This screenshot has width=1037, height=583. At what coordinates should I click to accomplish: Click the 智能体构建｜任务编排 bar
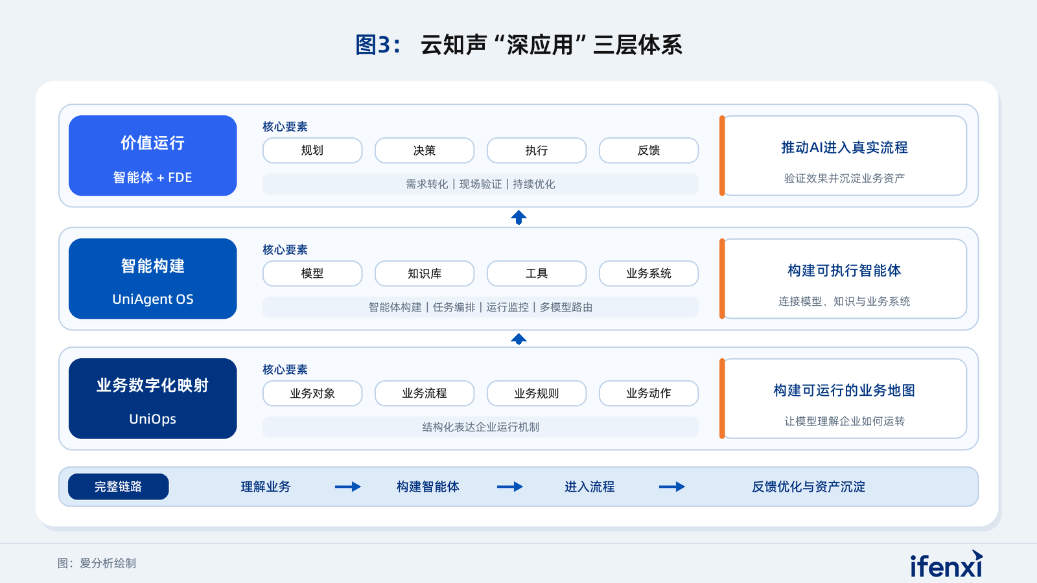click(x=480, y=307)
